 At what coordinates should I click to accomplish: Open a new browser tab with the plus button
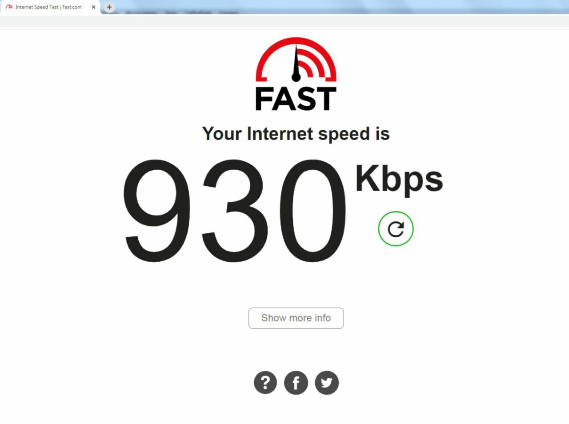pos(109,7)
